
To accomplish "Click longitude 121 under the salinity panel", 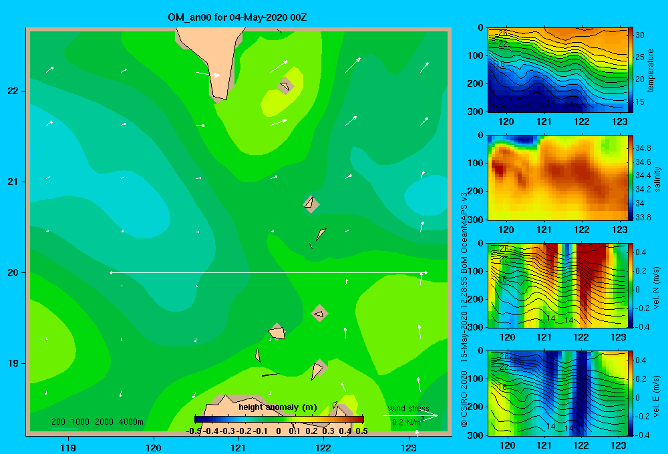I will (544, 230).
